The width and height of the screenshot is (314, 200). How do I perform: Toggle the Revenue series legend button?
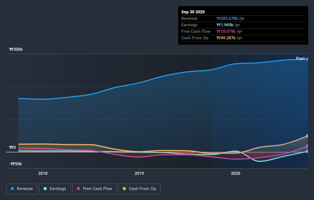pos(22,189)
